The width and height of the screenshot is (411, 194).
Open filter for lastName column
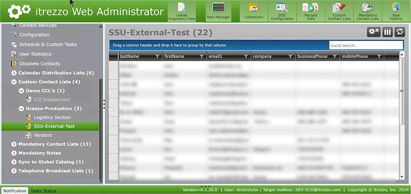(157, 56)
